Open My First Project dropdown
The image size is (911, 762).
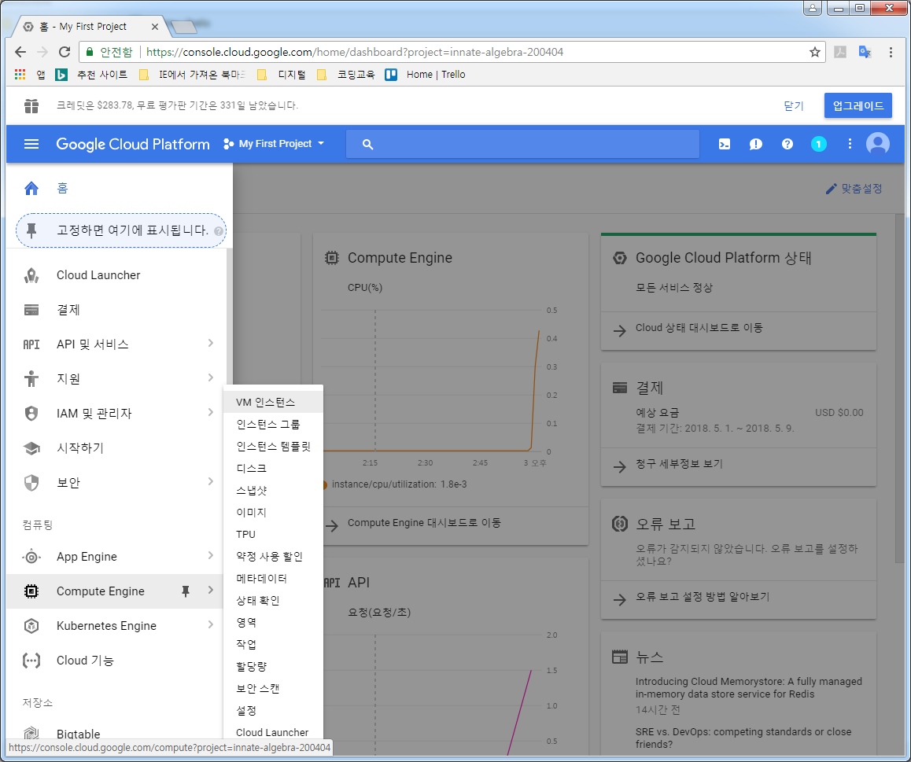coord(274,143)
